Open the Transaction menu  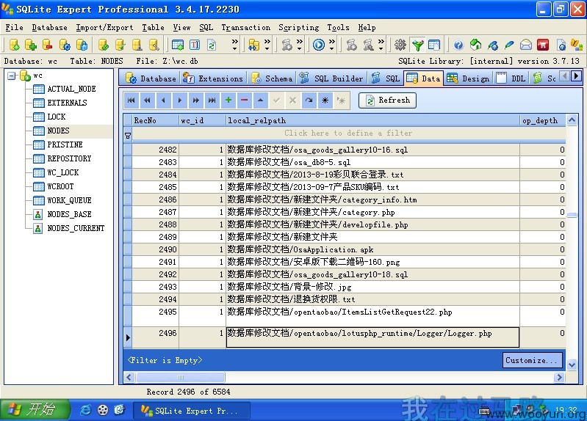(245, 27)
